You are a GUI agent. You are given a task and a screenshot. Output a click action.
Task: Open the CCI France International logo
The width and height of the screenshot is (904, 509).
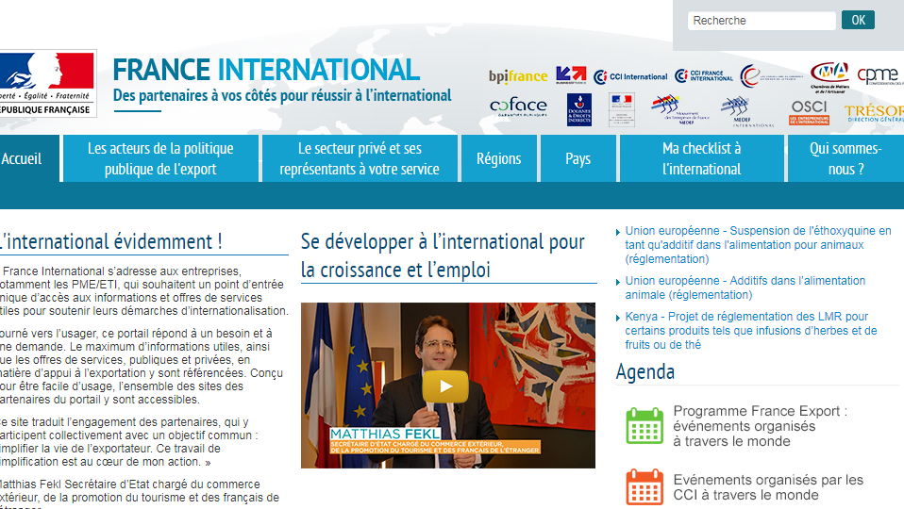(704, 76)
